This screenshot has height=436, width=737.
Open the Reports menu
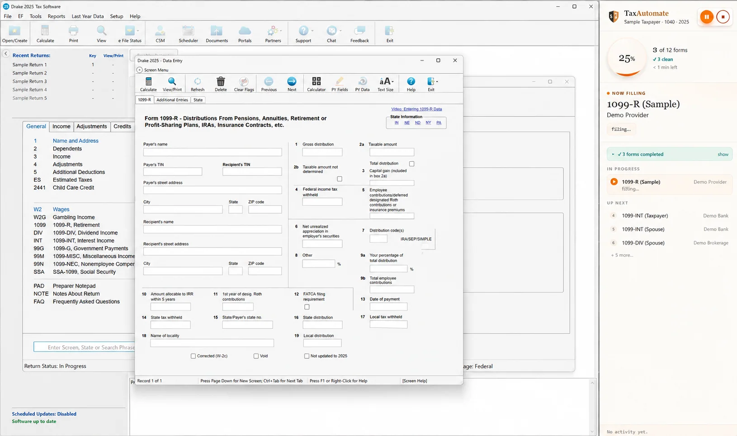(x=57, y=16)
